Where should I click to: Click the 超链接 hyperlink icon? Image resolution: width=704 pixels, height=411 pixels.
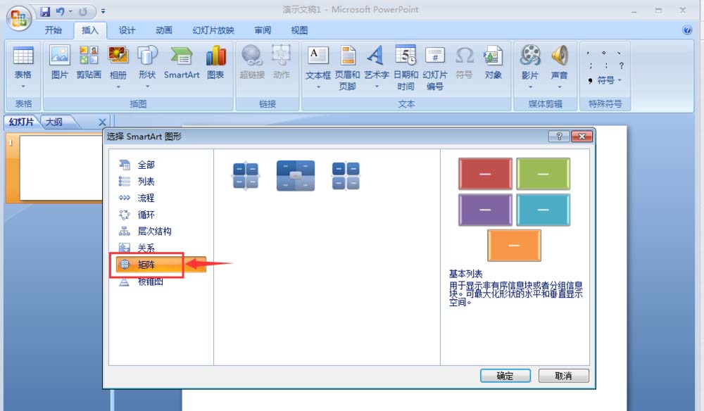point(252,63)
